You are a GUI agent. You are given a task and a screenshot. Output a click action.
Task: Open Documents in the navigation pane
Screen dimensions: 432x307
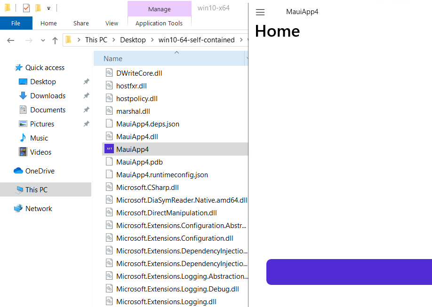point(48,110)
